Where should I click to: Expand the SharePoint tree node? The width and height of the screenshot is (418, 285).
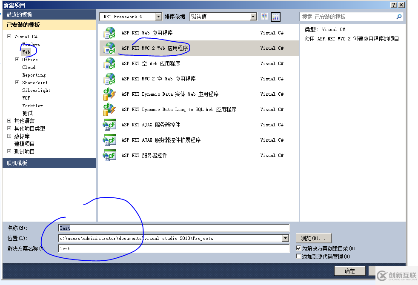pos(17,82)
